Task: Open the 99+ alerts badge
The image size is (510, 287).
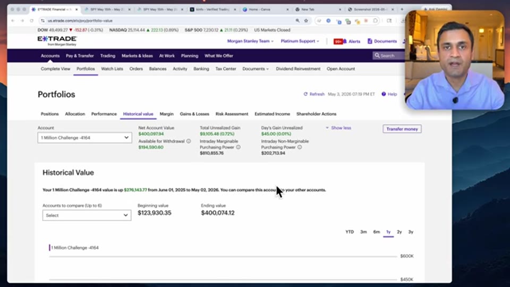Action: point(338,41)
